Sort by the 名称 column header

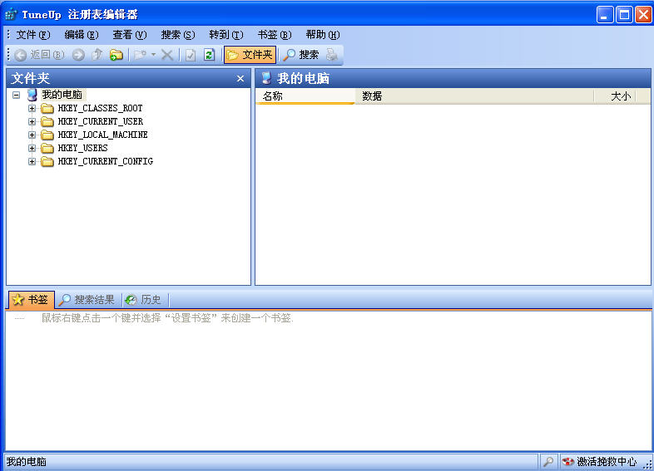305,96
